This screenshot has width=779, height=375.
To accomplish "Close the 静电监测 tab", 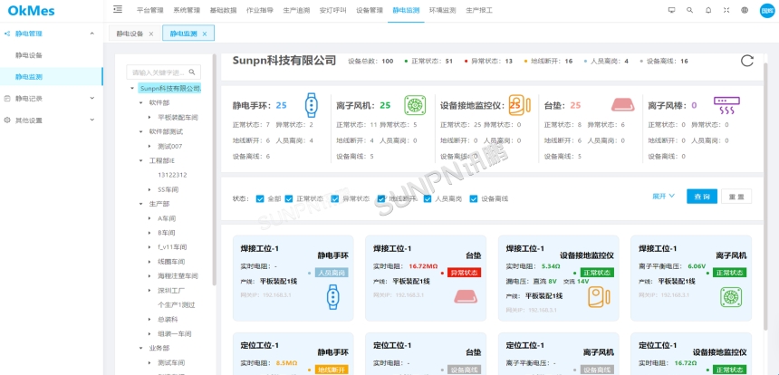I will (204, 34).
